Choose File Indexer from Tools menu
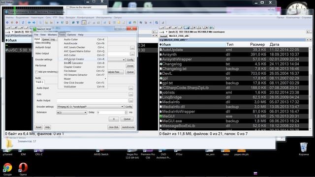The height and width of the screenshot is (177, 315). pyautogui.click(x=83, y=71)
